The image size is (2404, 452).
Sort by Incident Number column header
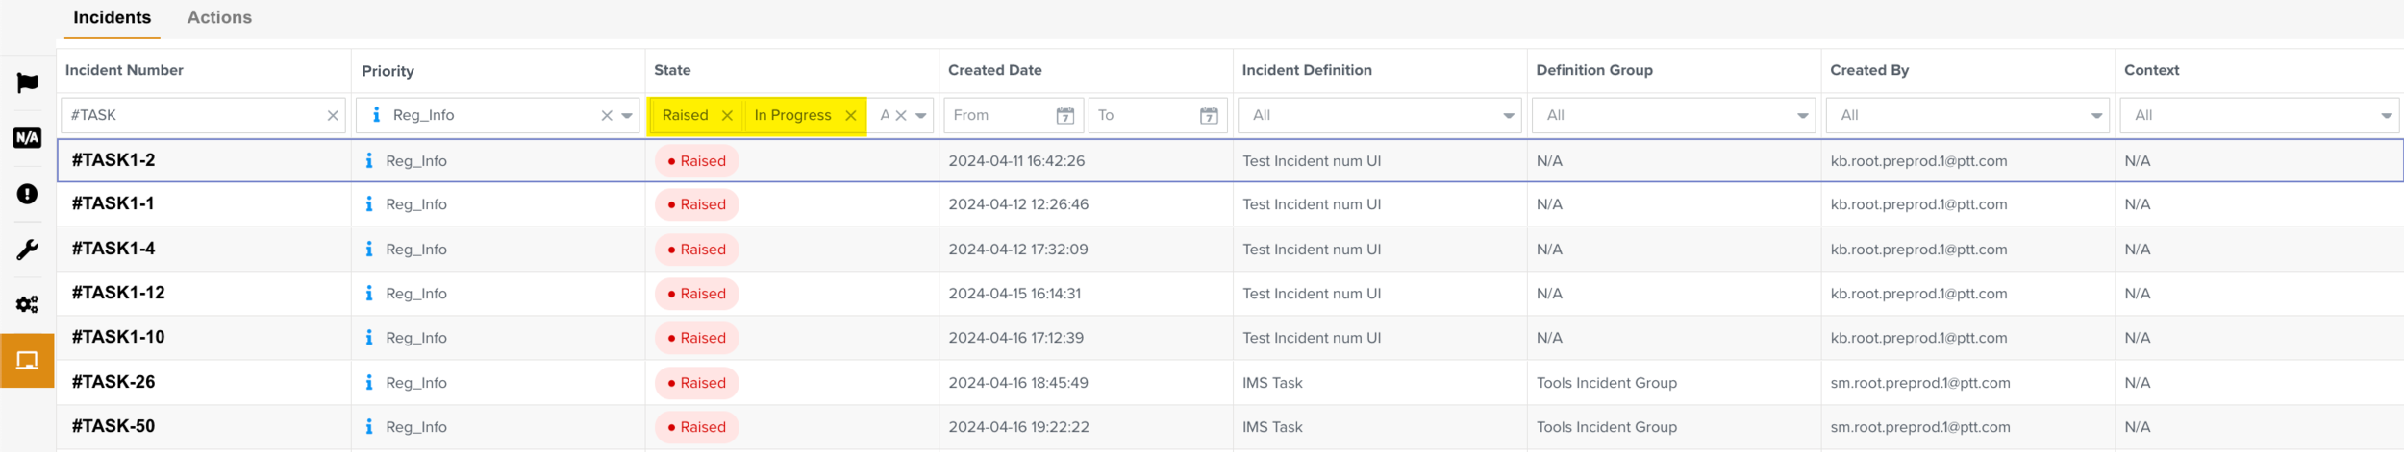pos(124,70)
